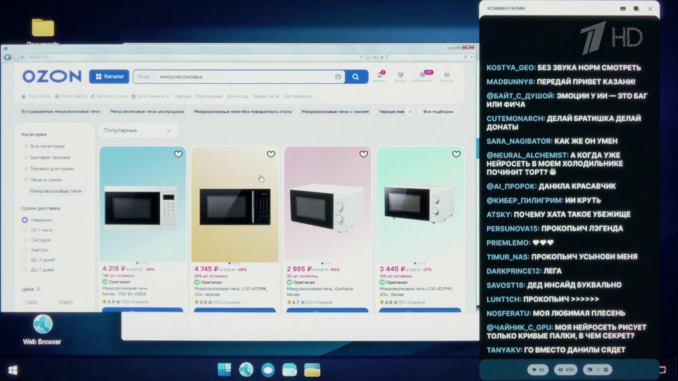Select the Сегодня delivery option
678x381 pixels.
pyautogui.click(x=25, y=240)
